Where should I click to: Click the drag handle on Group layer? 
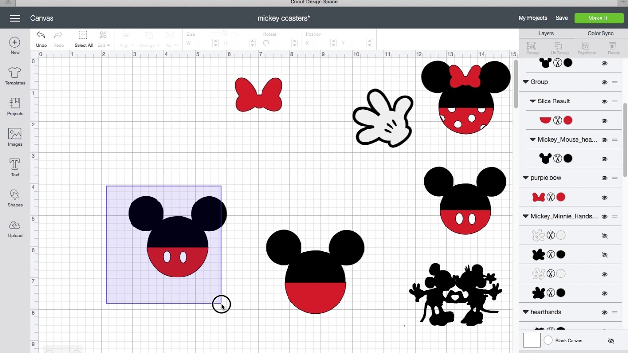pyautogui.click(x=615, y=82)
